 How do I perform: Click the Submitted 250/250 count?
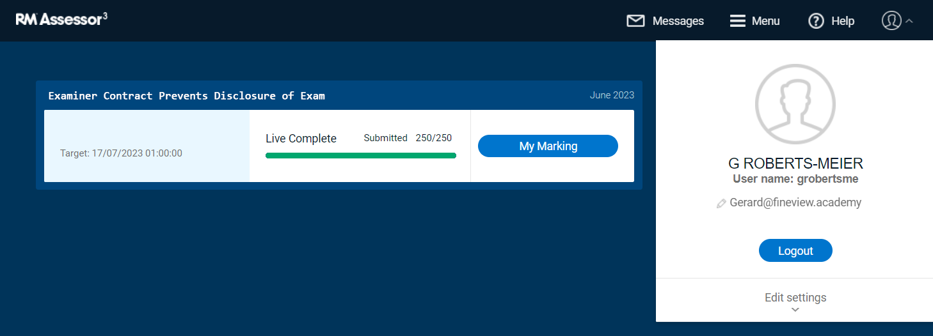408,138
